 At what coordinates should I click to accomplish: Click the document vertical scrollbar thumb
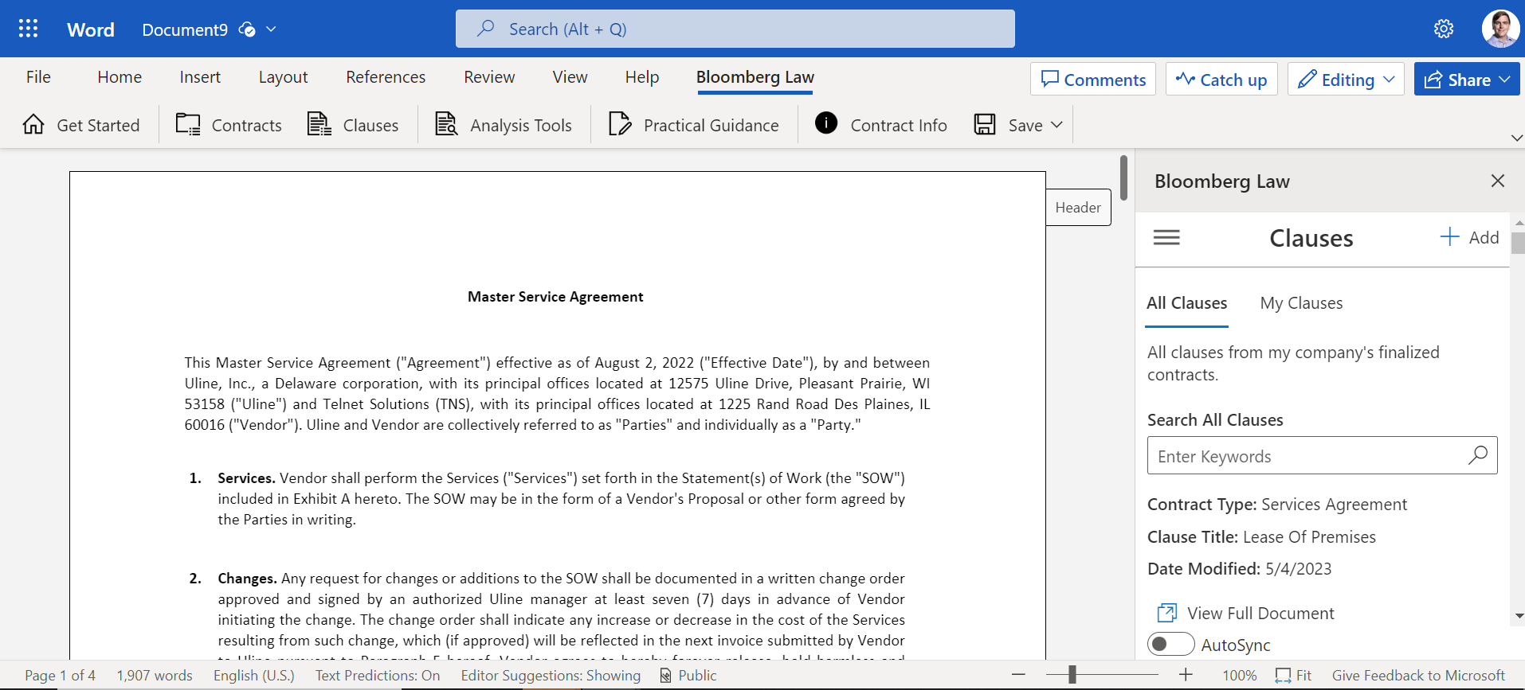[x=1123, y=177]
